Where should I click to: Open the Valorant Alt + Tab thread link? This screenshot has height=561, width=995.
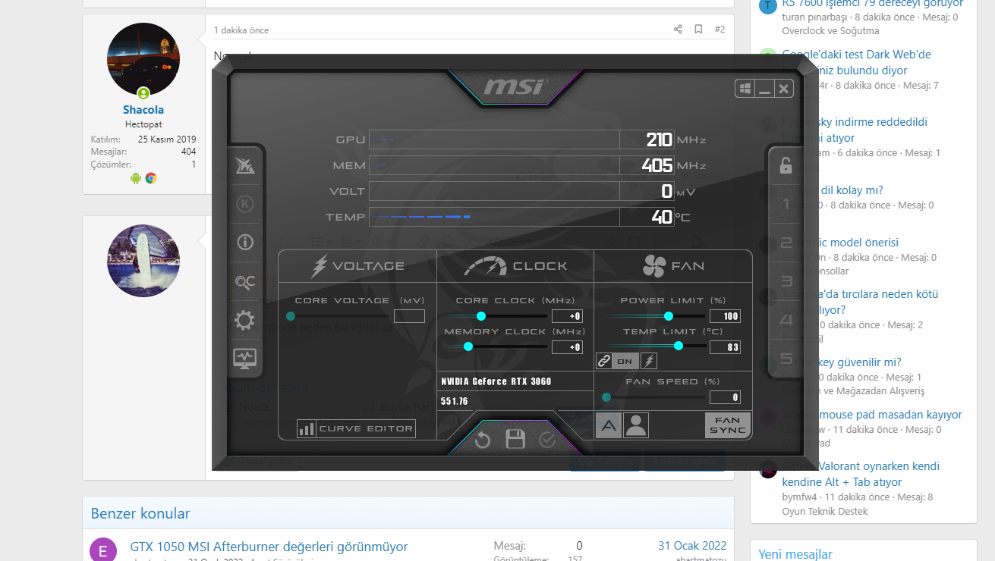click(861, 474)
